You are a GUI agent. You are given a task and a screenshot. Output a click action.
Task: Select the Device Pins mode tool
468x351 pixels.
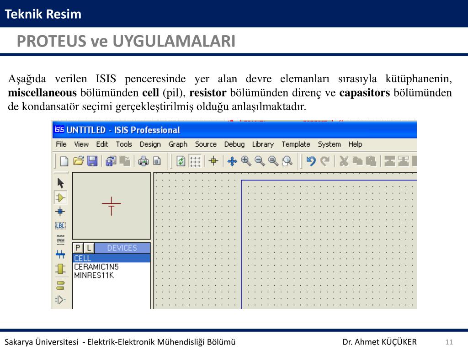pos(60,300)
